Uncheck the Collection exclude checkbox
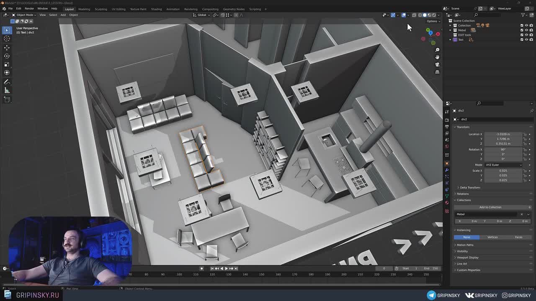 coord(522,26)
